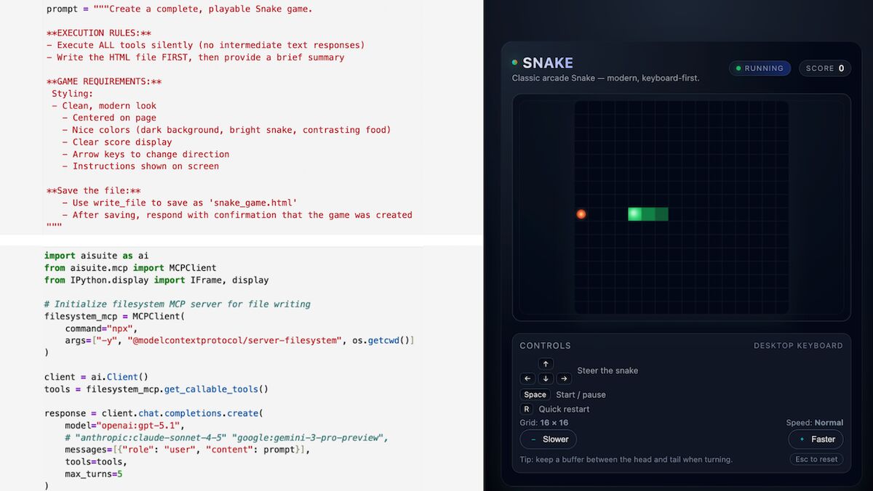Click the Grid: 16 × 16 label
The width and height of the screenshot is (873, 491).
(x=544, y=423)
